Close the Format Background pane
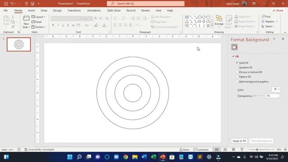Image resolution: width=288 pixels, height=162 pixels. tap(283, 39)
